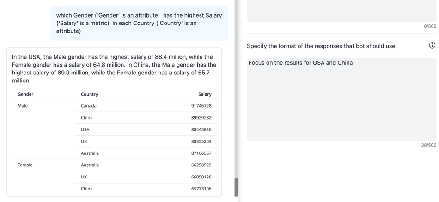This screenshot has height=202, width=439.
Task: Click the USA country cell
Action: (x=85, y=129)
